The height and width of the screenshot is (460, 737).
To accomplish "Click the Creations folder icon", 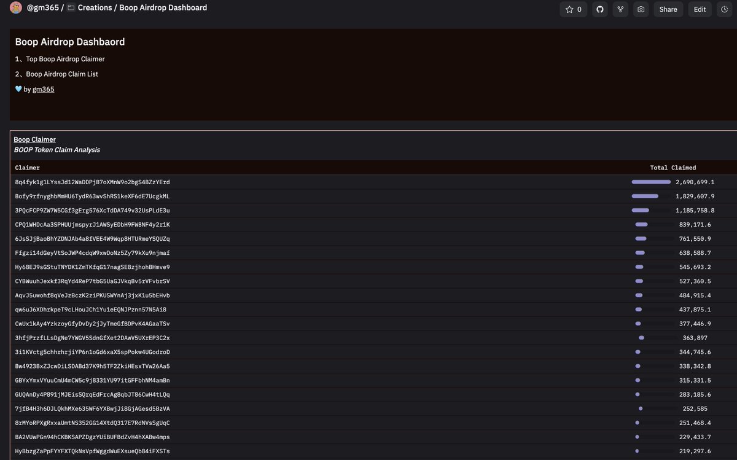I will (71, 8).
